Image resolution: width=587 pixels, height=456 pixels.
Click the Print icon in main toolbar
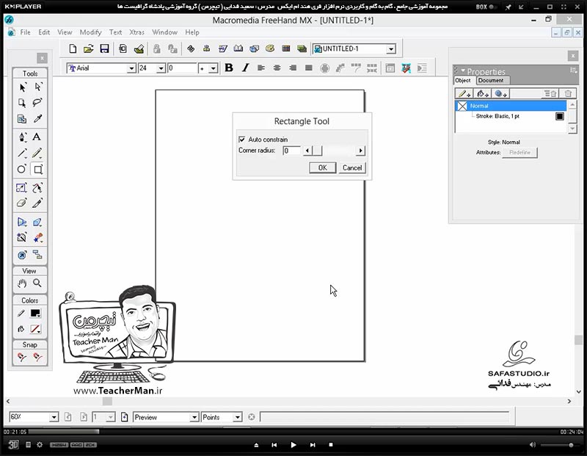tap(139, 48)
